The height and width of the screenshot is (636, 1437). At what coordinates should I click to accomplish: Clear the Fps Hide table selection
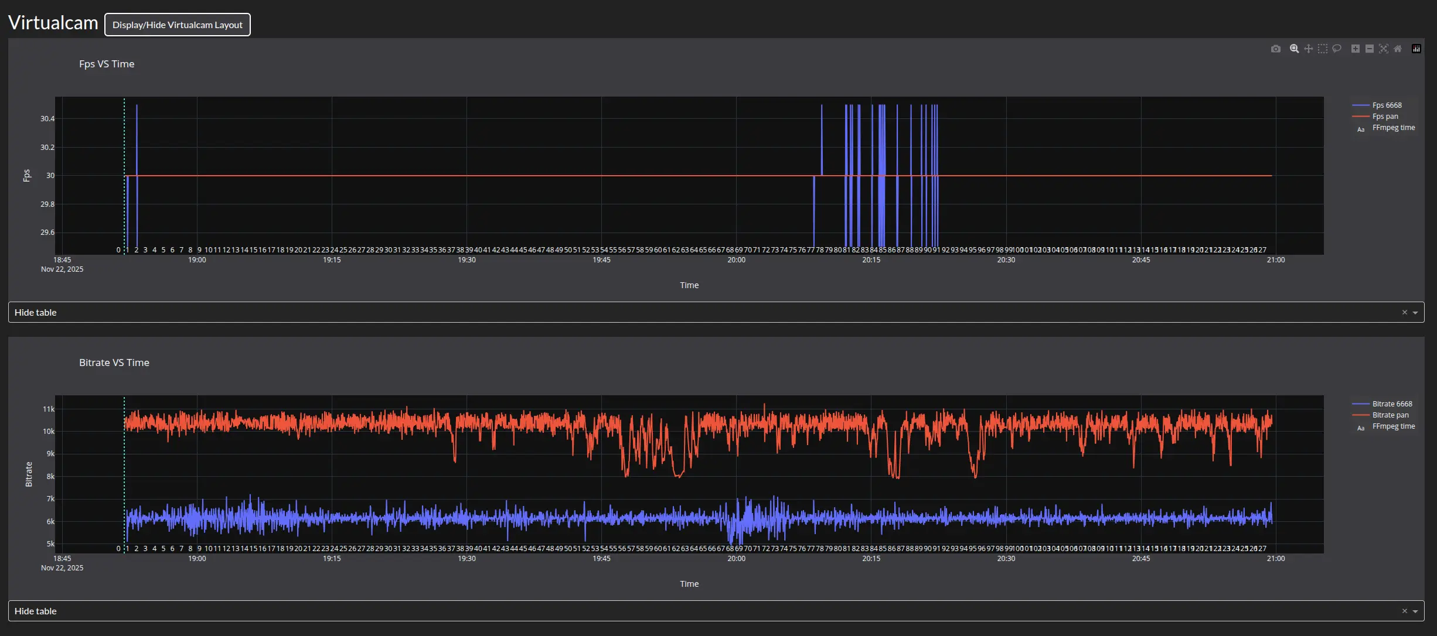point(1404,313)
